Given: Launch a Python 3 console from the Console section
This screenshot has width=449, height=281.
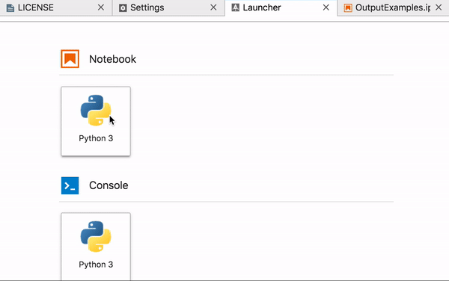Looking at the screenshot, I should coord(96,247).
